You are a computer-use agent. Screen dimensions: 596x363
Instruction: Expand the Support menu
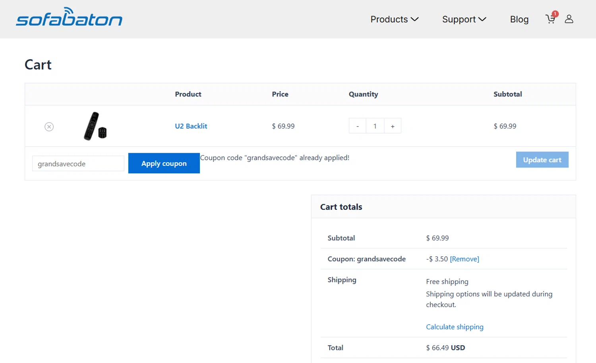pos(464,19)
